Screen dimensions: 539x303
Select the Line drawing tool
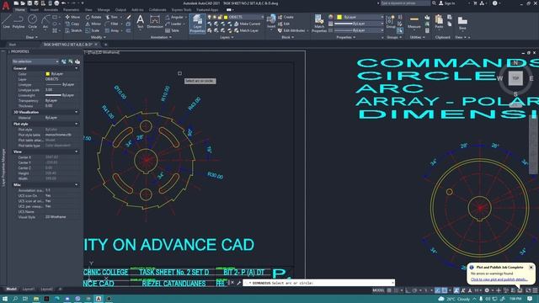point(6,21)
